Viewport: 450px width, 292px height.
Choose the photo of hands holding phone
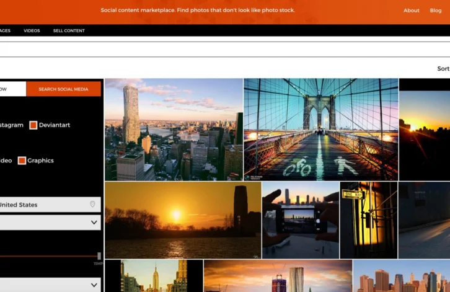coord(300,220)
